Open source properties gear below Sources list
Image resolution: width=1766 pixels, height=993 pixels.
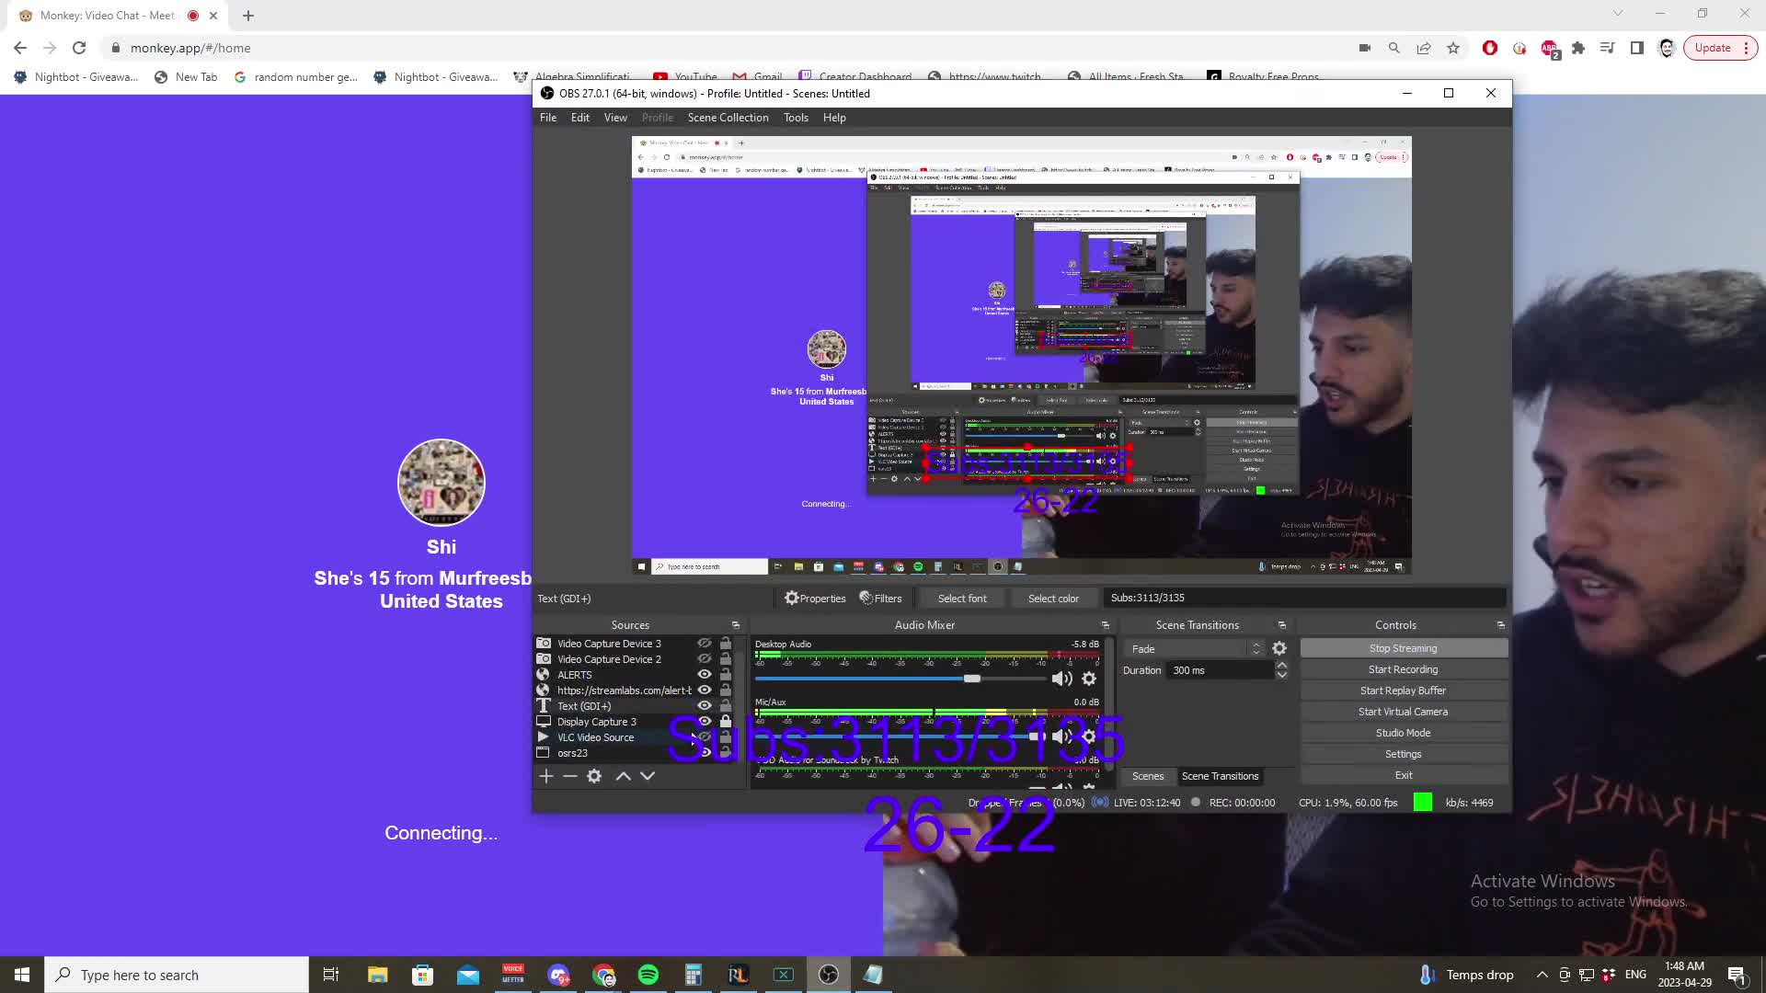(594, 776)
